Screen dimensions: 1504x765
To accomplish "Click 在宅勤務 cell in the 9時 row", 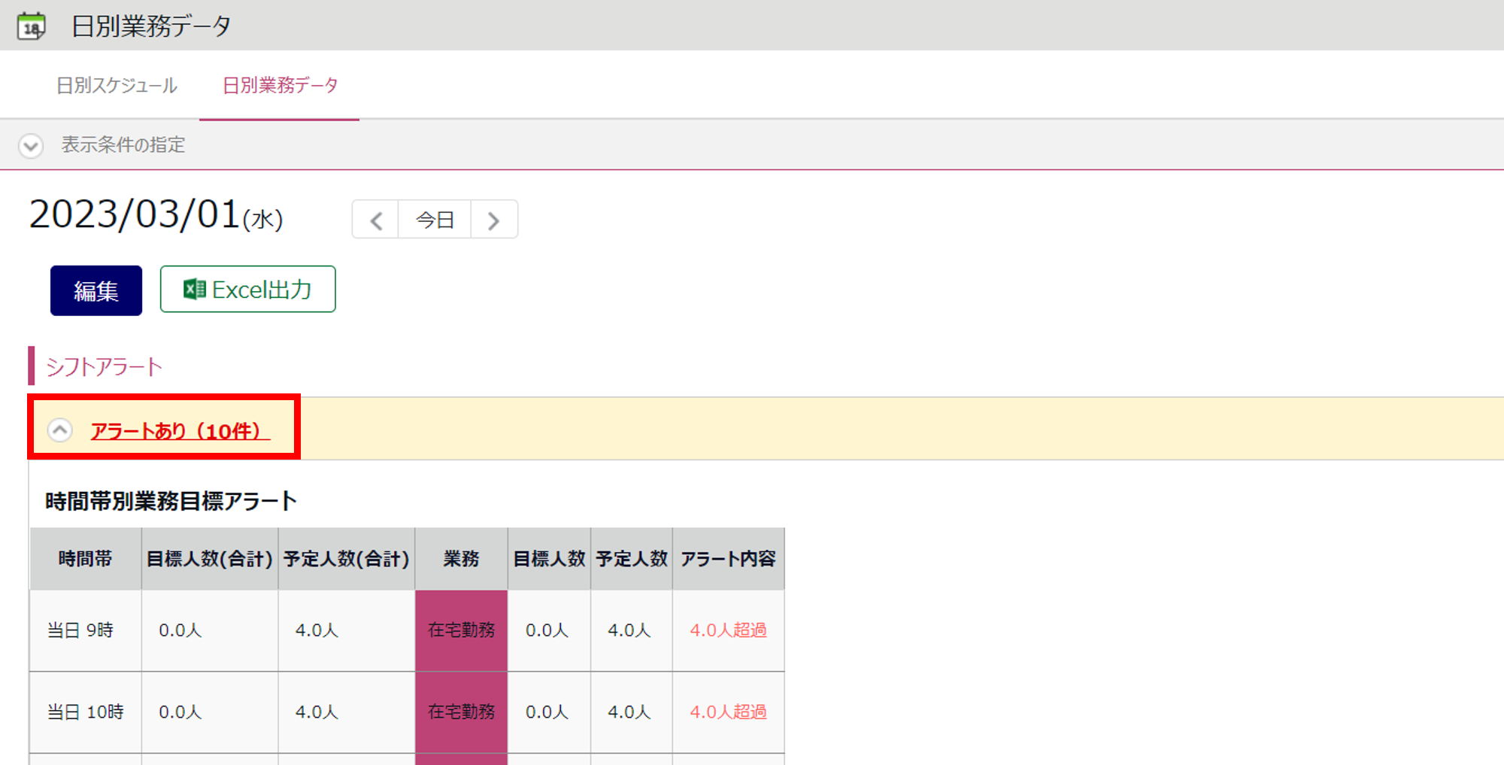I will [462, 630].
